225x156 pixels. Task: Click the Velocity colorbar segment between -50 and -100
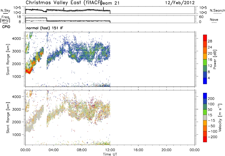(x=205, y=128)
